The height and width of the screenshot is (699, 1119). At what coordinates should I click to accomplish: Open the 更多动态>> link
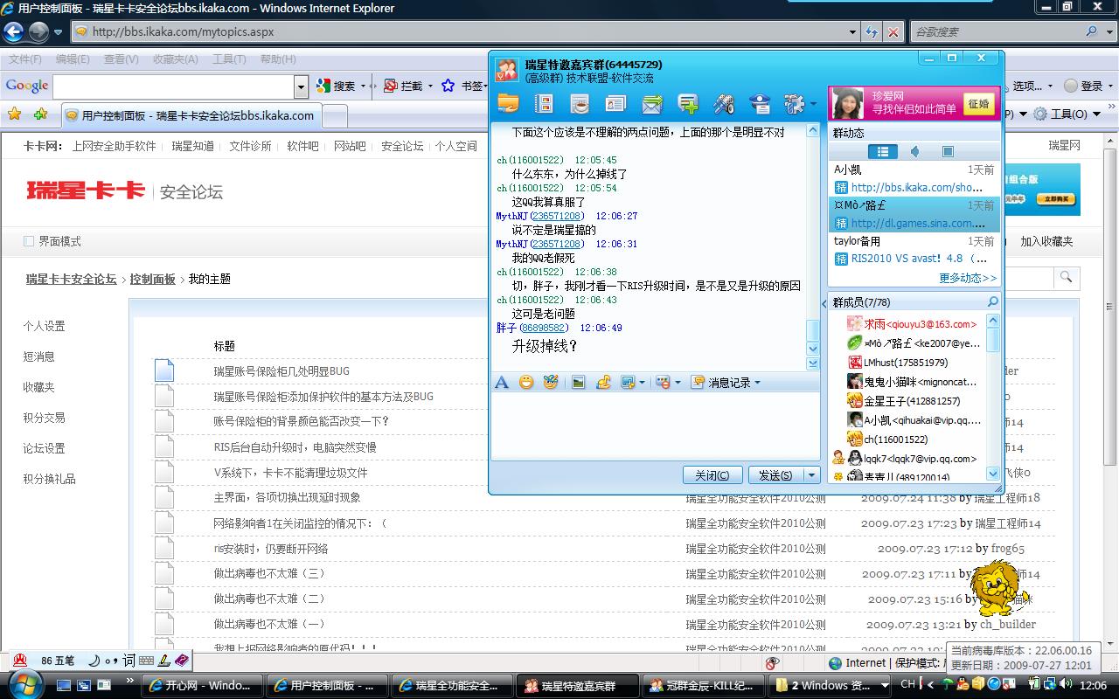click(967, 278)
